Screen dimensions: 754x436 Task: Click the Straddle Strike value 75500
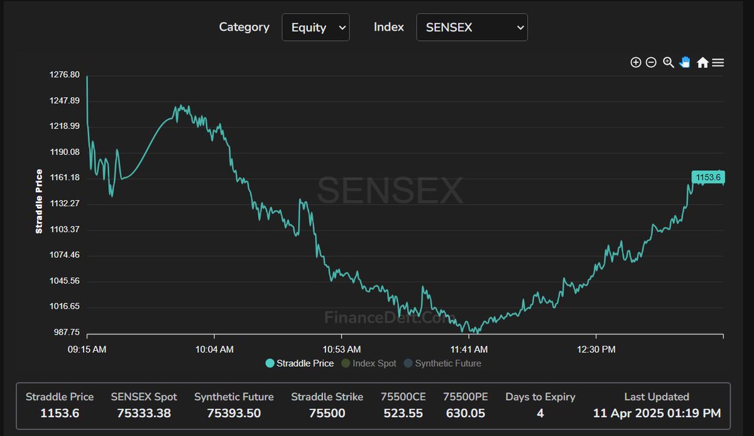[327, 413]
